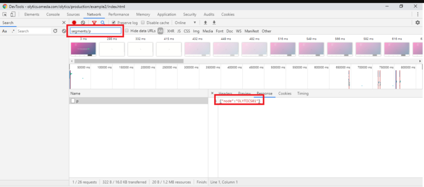Activate the inspect element picker
Viewport: 424px width, 187px height.
(x=5, y=15)
